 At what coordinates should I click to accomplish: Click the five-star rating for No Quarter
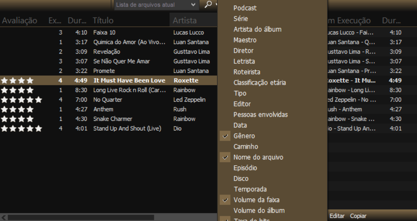[22, 99]
